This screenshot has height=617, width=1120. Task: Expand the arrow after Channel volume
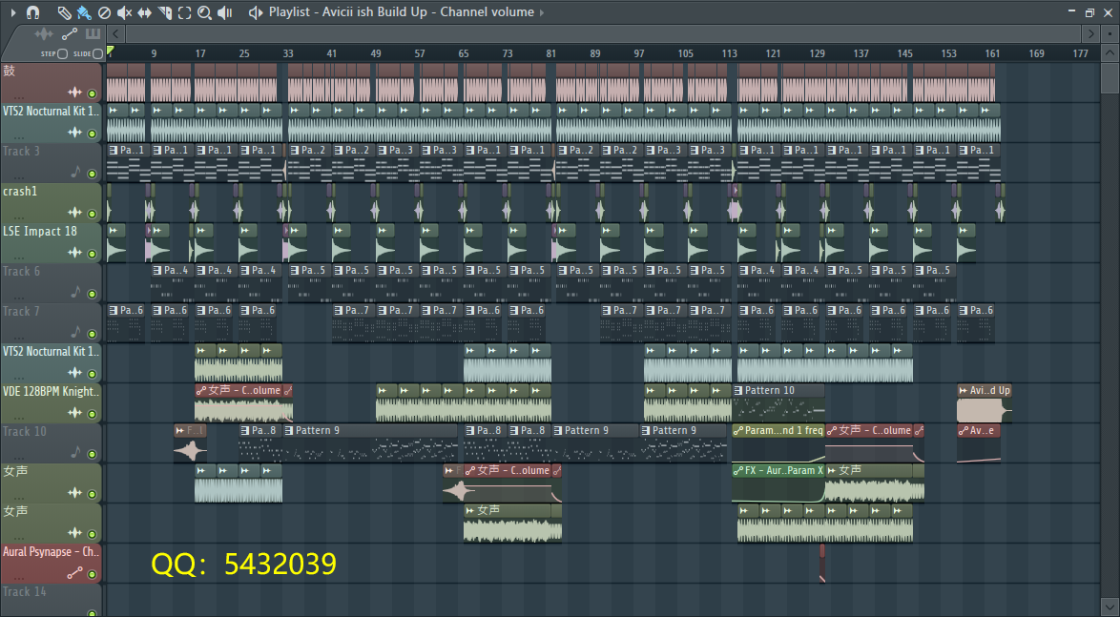[543, 12]
